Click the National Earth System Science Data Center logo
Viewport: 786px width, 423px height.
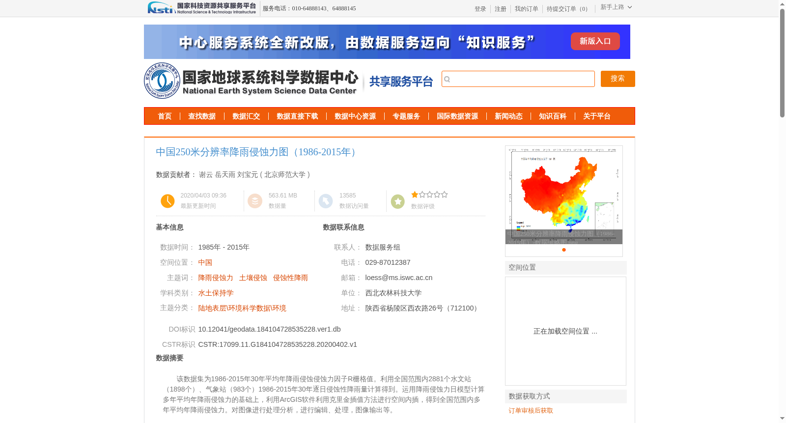tap(252, 81)
